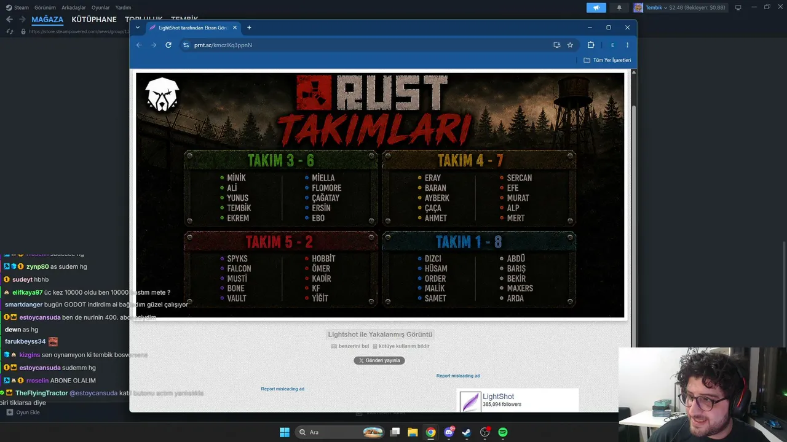Click Oyun Ekle in Steam
Image resolution: width=787 pixels, height=442 pixels.
tap(23, 413)
